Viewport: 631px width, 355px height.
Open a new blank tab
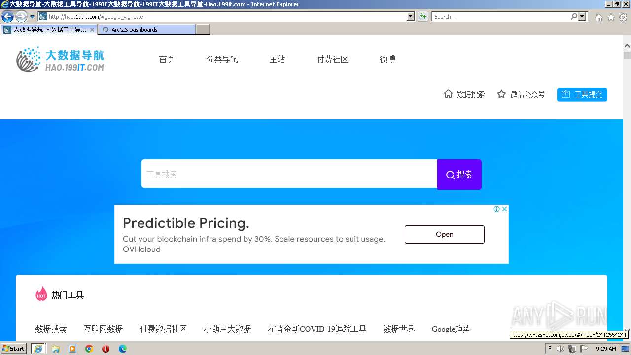[x=203, y=30]
